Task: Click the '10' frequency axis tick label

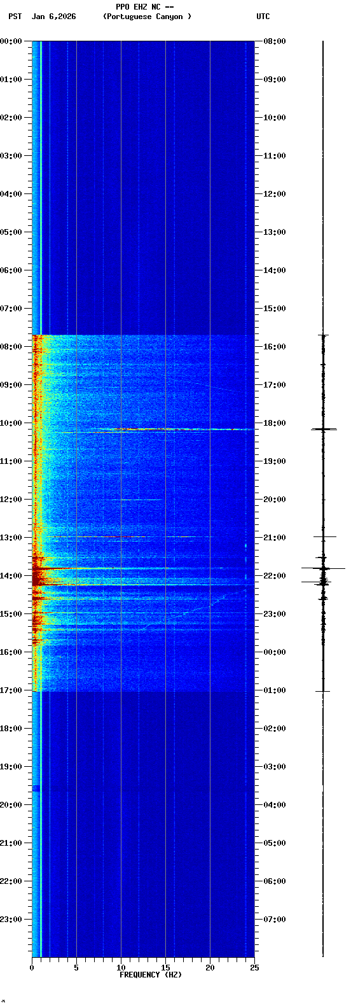Action: click(x=121, y=968)
